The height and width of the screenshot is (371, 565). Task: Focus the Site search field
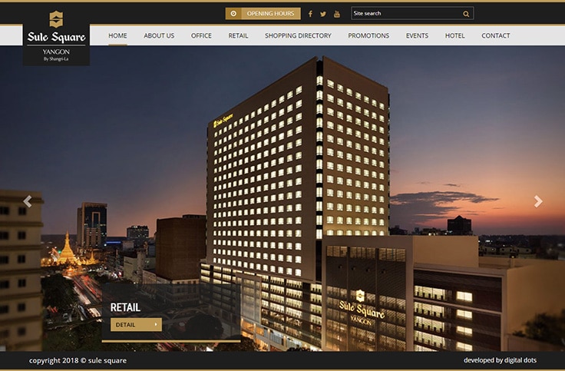tap(405, 14)
